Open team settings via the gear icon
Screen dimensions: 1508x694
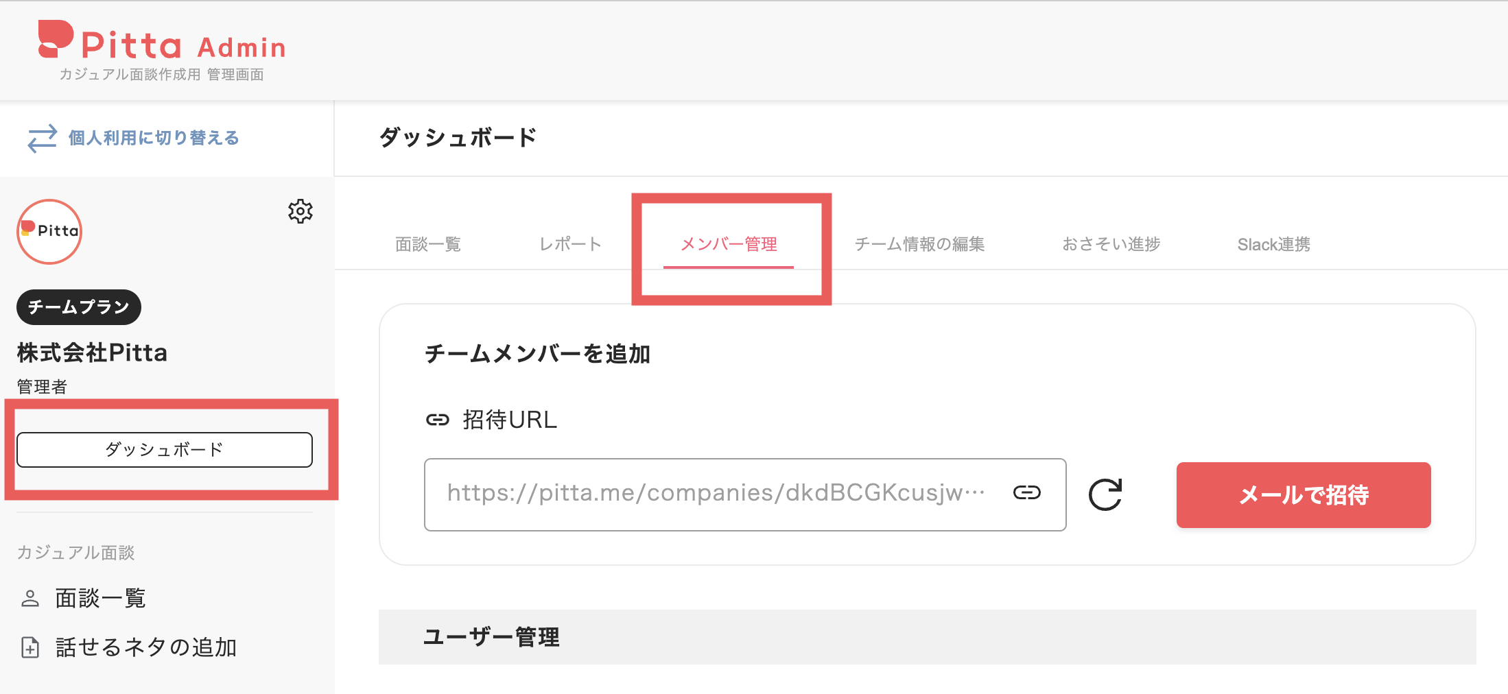(301, 212)
